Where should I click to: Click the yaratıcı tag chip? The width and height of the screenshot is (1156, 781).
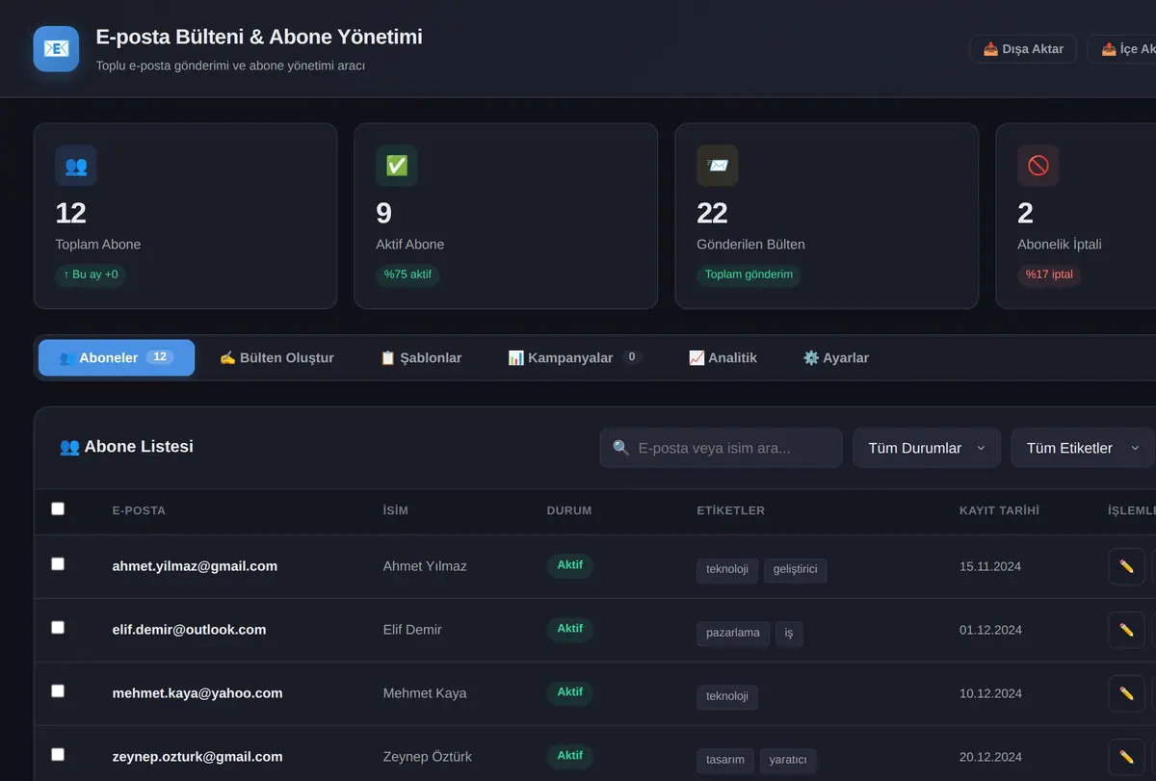[x=788, y=760]
